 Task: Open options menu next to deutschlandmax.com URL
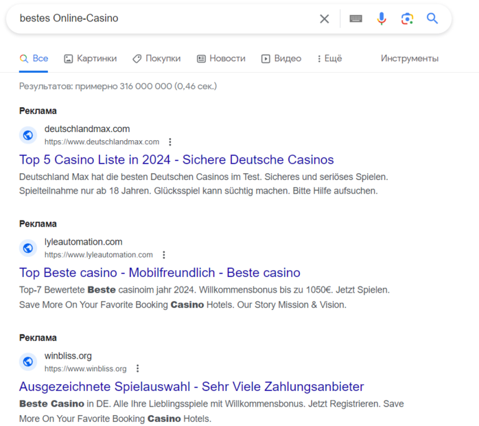170,142
